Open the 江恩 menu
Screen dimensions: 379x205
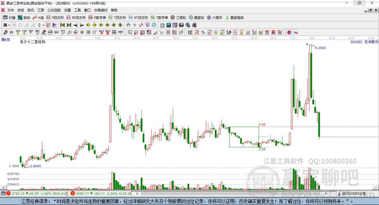click(x=41, y=10)
